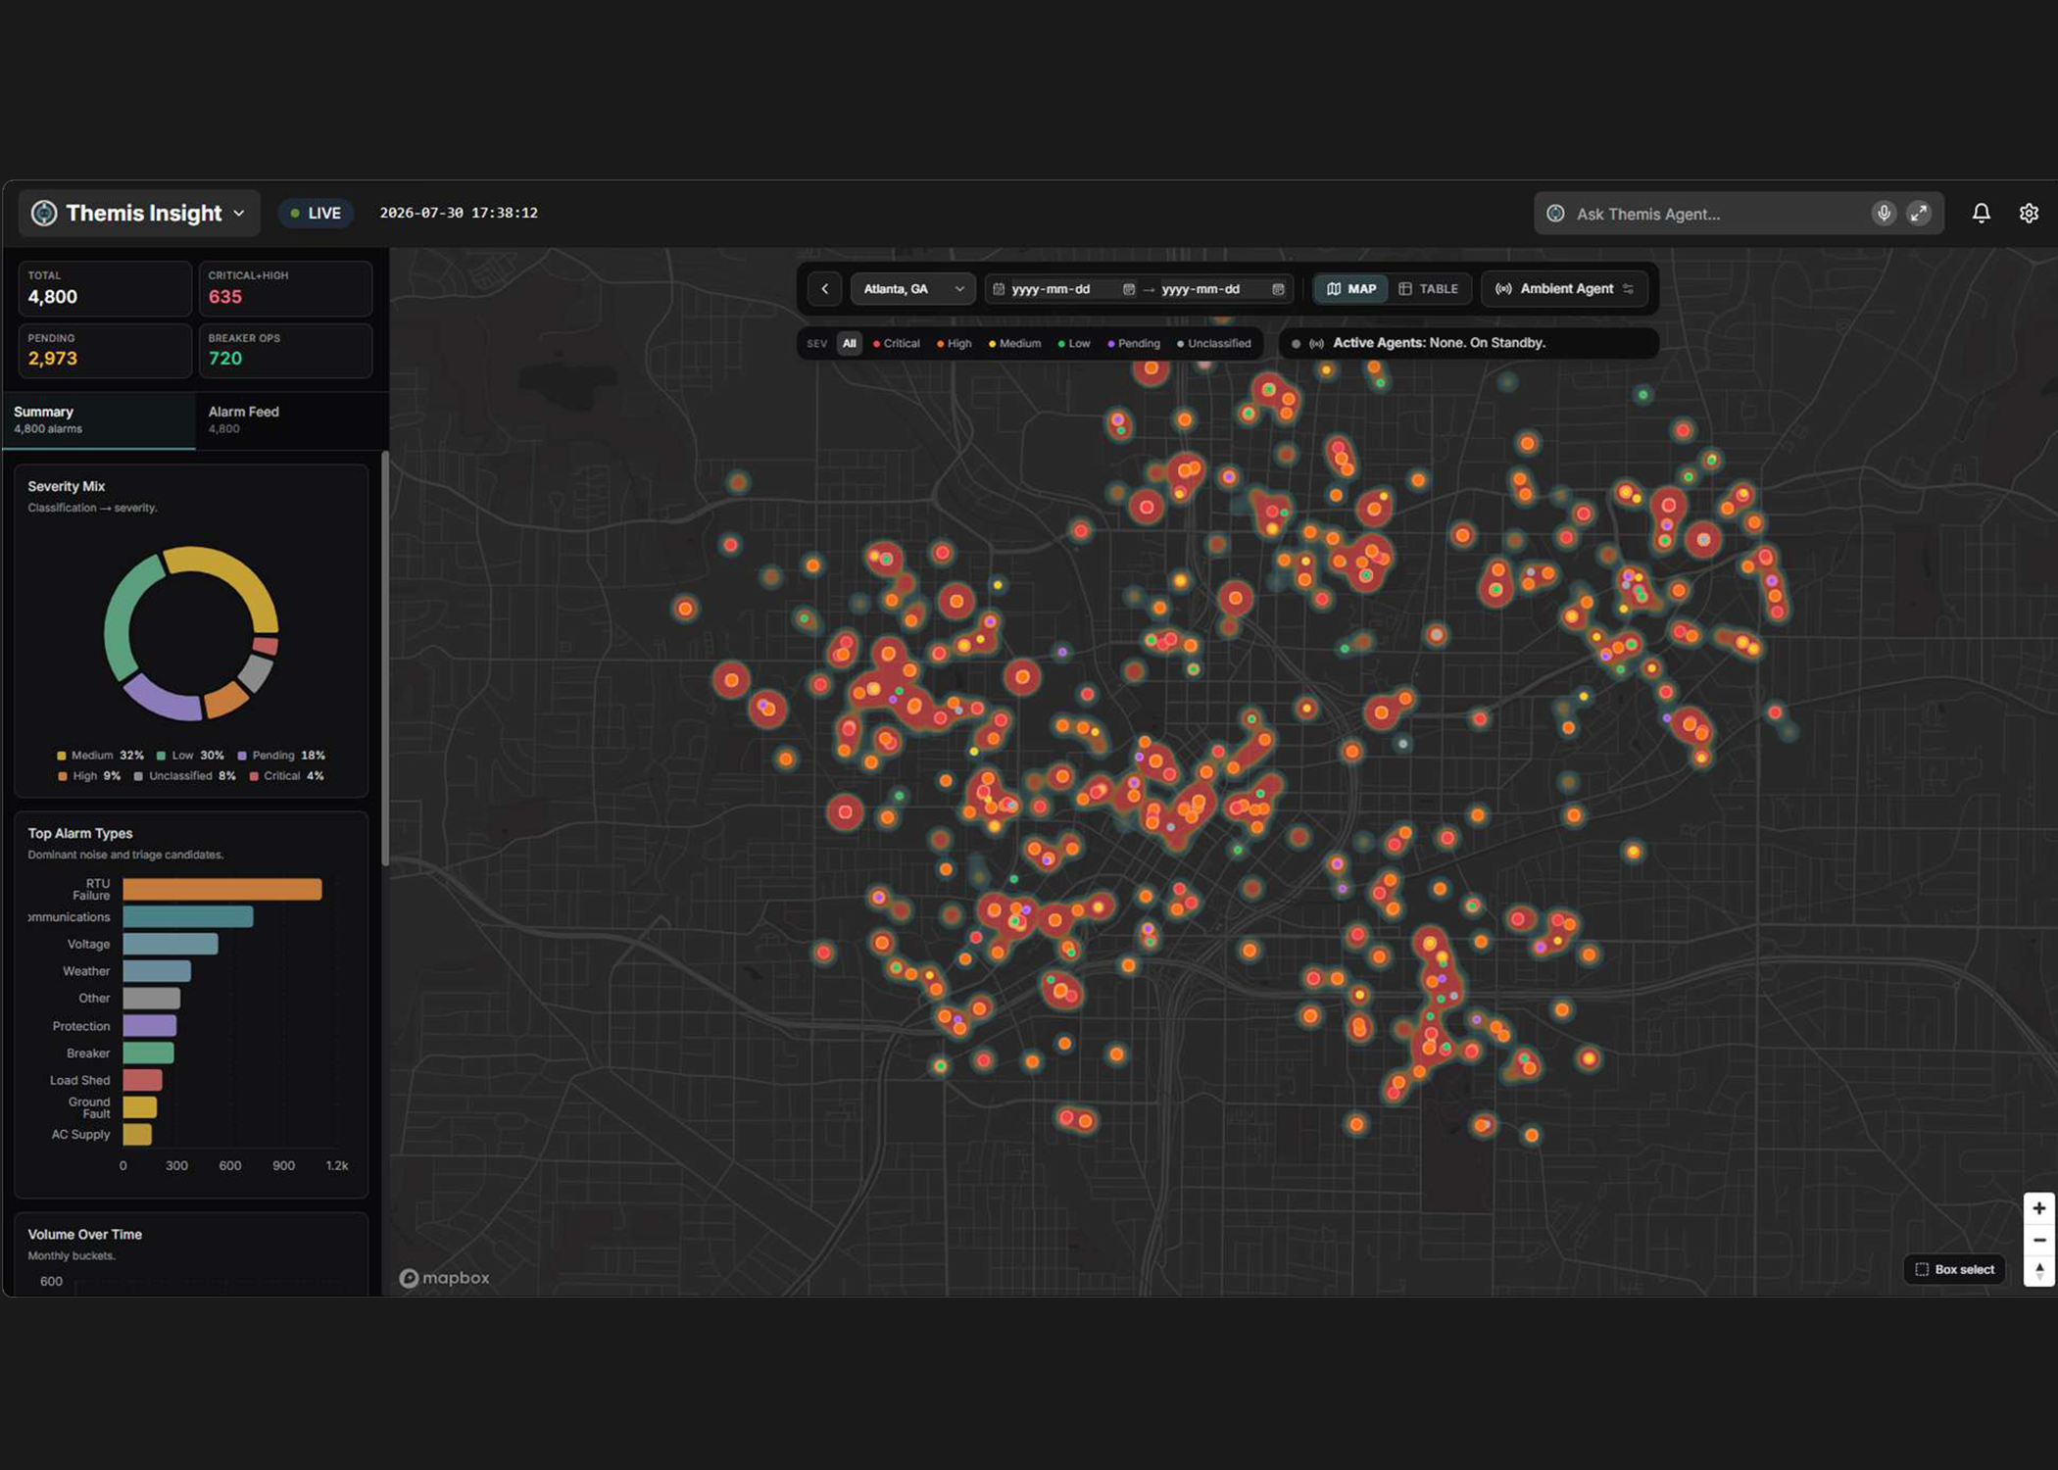Switch to the TABLE view
The width and height of the screenshot is (2058, 1470).
coord(1429,289)
